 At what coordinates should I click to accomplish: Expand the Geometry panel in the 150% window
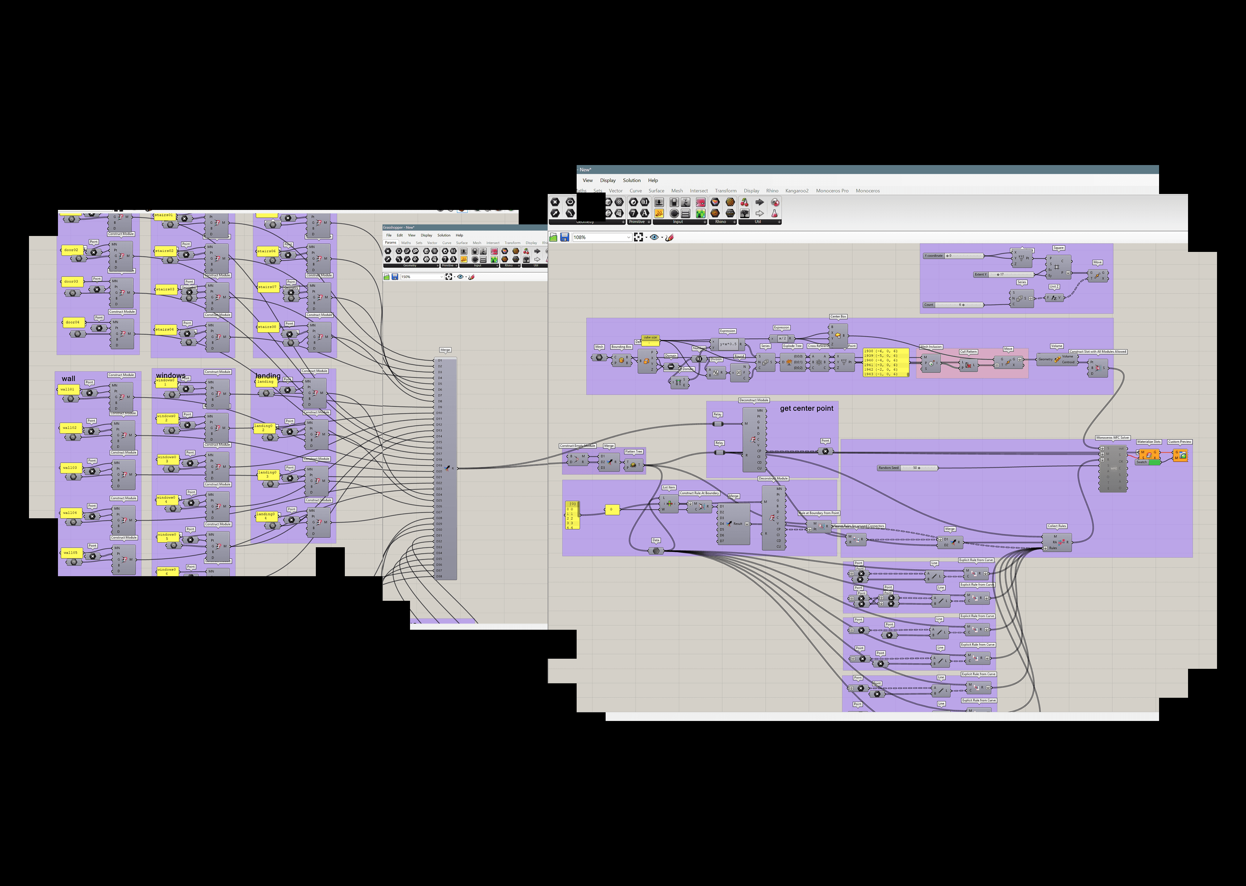click(438, 266)
